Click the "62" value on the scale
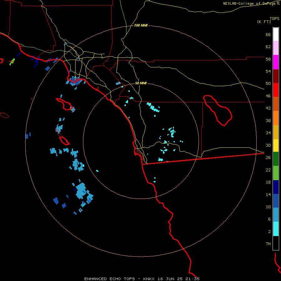 [268, 47]
